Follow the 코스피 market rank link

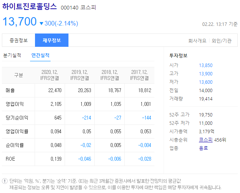(x=205, y=140)
